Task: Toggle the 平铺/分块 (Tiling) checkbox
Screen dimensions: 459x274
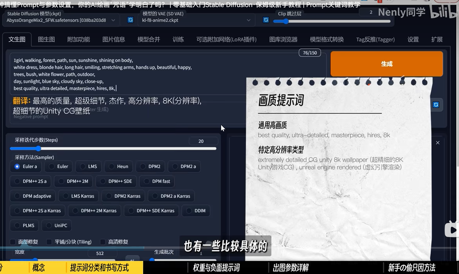Action: pos(49,242)
